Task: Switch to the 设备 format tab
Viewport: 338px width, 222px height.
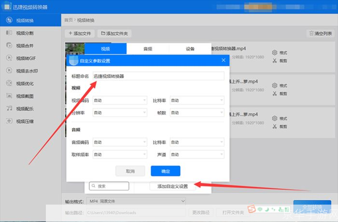Action: click(190, 49)
